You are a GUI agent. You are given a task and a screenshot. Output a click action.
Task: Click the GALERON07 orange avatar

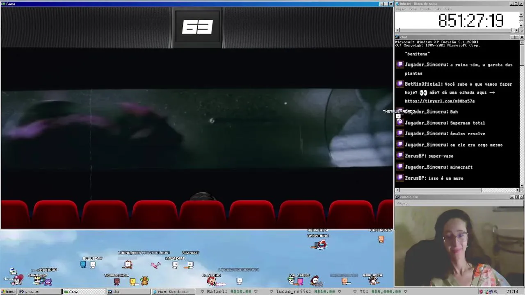[x=381, y=239]
